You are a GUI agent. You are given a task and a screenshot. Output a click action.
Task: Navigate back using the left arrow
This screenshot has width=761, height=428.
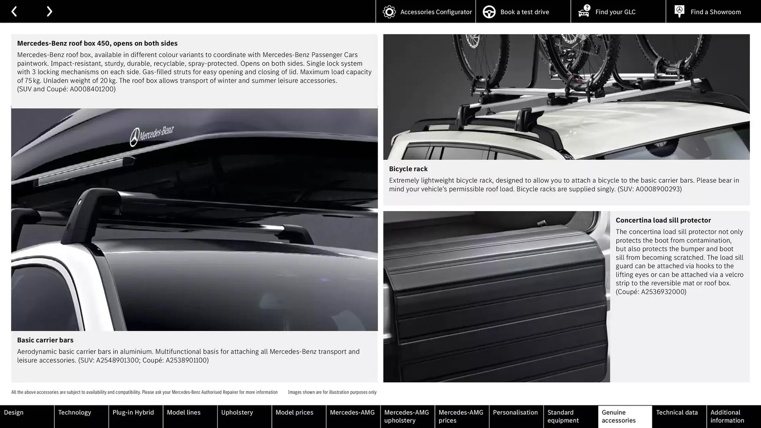tap(14, 11)
